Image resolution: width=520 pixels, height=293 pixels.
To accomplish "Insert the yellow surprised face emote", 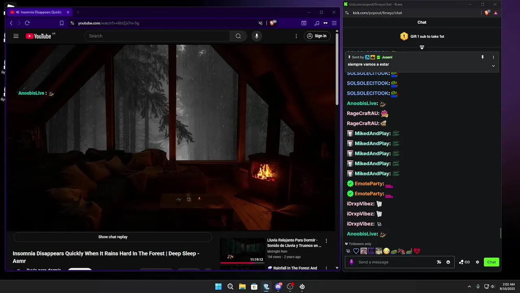I will [x=386, y=251].
